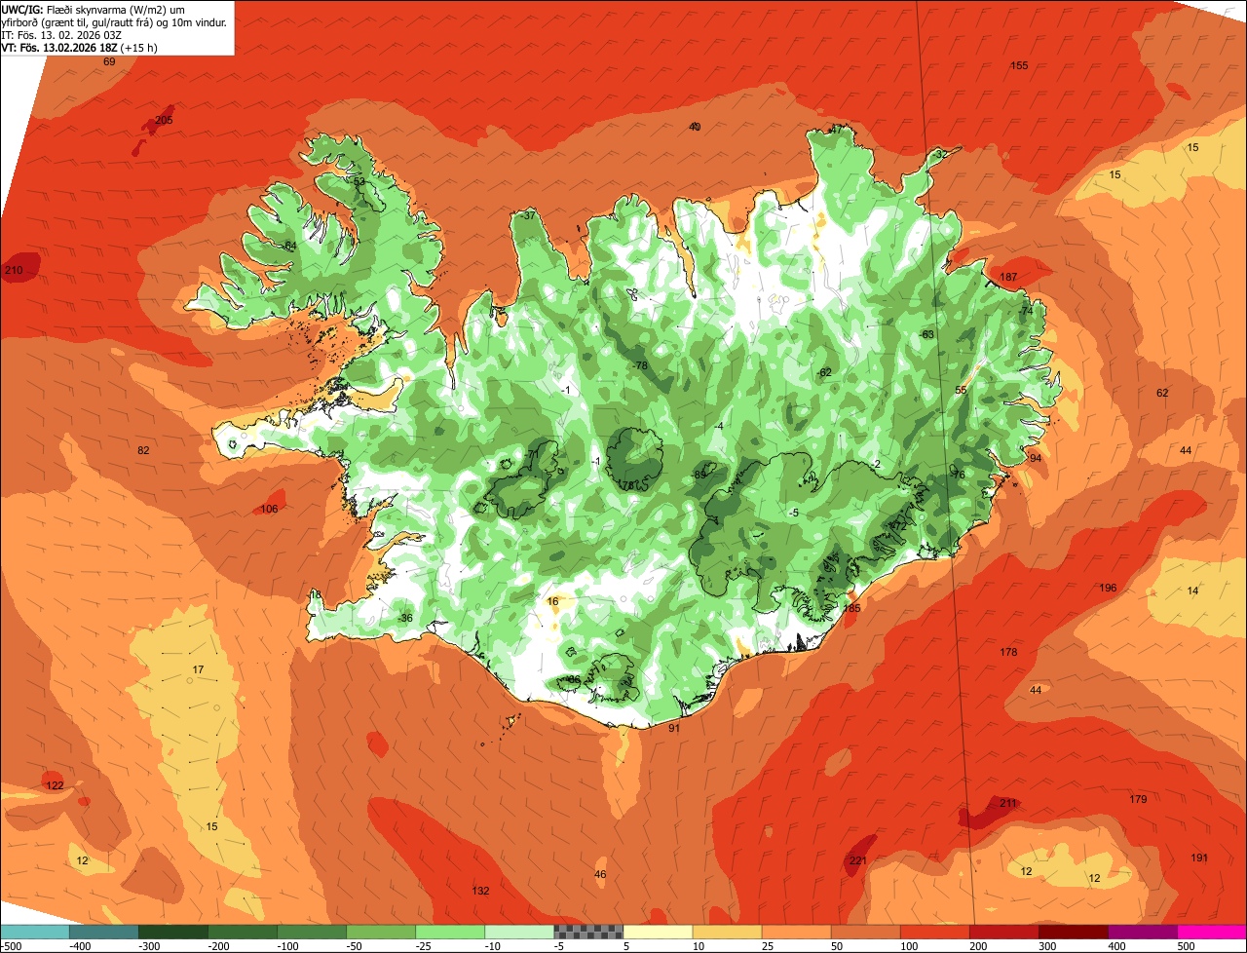The width and height of the screenshot is (1247, 953).
Task: Select the purple legend swatch between 400 and 500
Action: (x=1143, y=932)
